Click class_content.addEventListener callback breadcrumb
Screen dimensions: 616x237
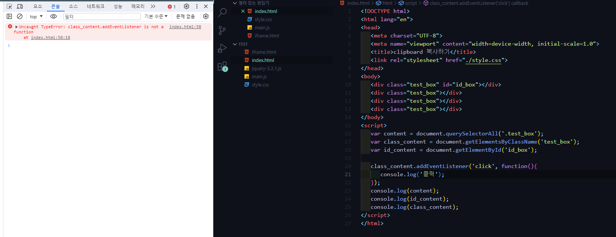pos(479,3)
